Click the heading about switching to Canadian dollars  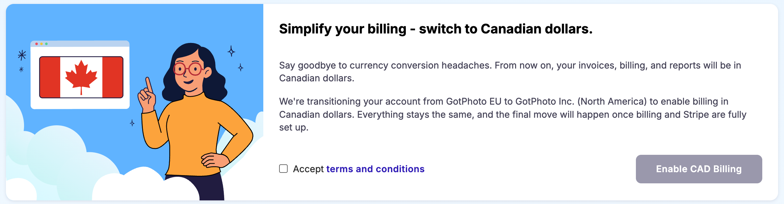pyautogui.click(x=435, y=29)
